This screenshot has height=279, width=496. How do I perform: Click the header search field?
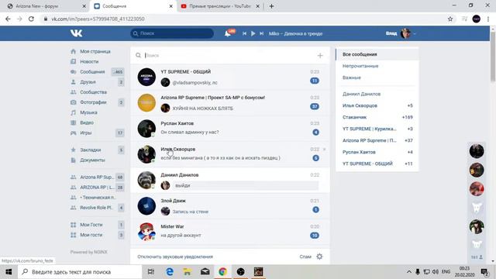tap(172, 33)
